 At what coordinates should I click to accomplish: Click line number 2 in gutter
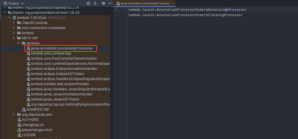point(116,15)
